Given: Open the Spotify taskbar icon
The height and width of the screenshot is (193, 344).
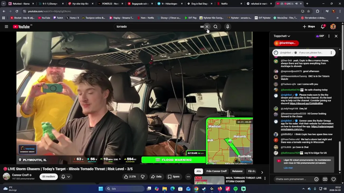Looking at the screenshot, I should (235, 189).
